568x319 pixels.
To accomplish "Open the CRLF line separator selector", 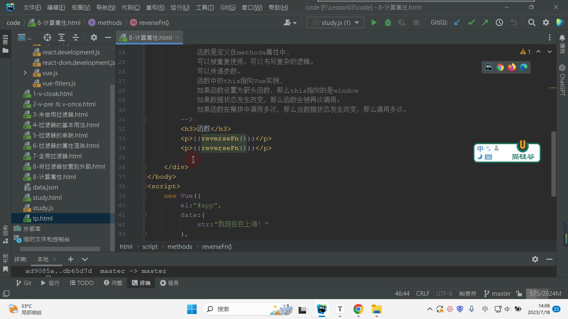I will (x=423, y=294).
